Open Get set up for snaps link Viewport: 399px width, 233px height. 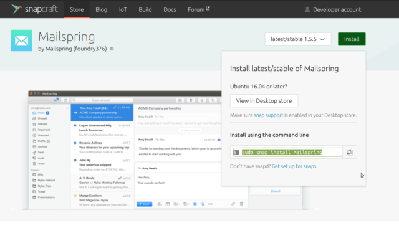(294, 166)
